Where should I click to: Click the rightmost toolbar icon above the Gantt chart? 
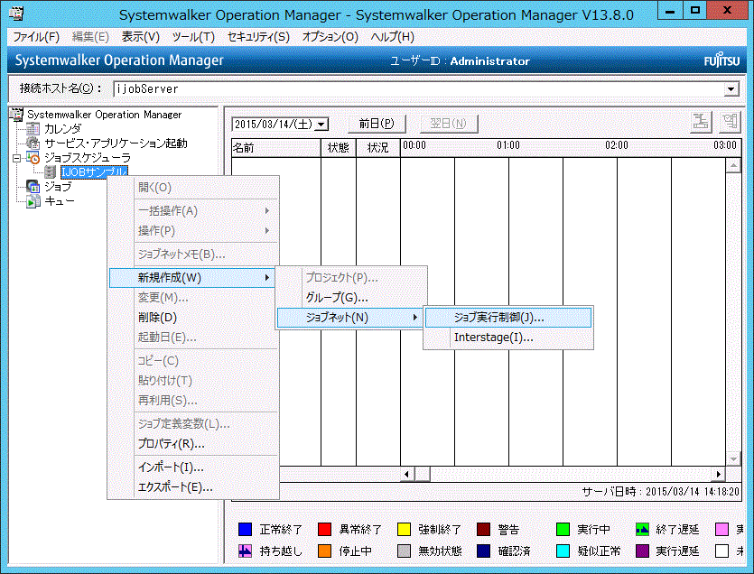click(x=730, y=122)
